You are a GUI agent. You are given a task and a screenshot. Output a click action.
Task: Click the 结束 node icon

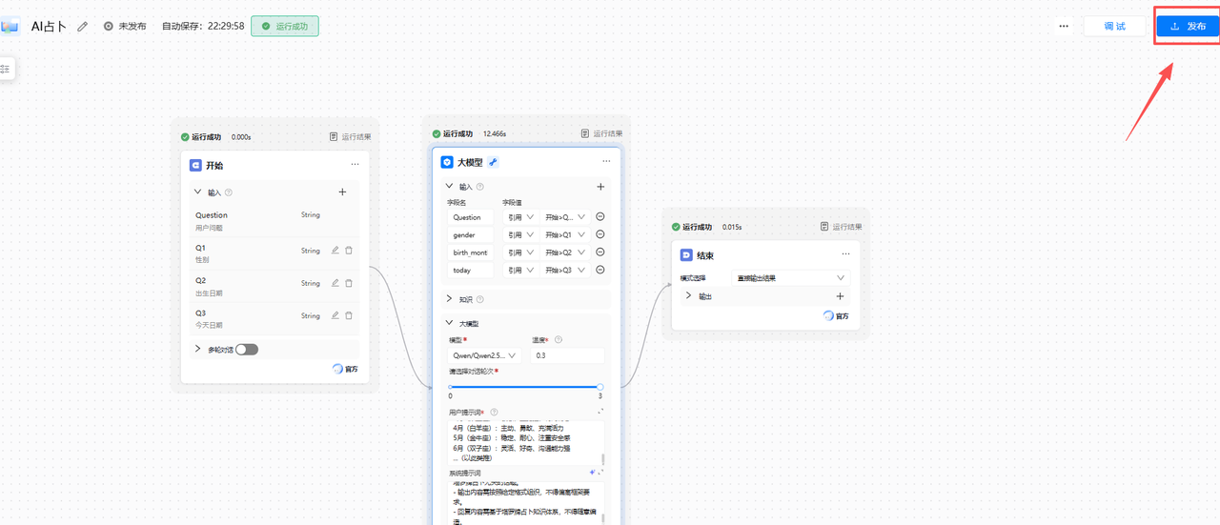[x=686, y=255]
